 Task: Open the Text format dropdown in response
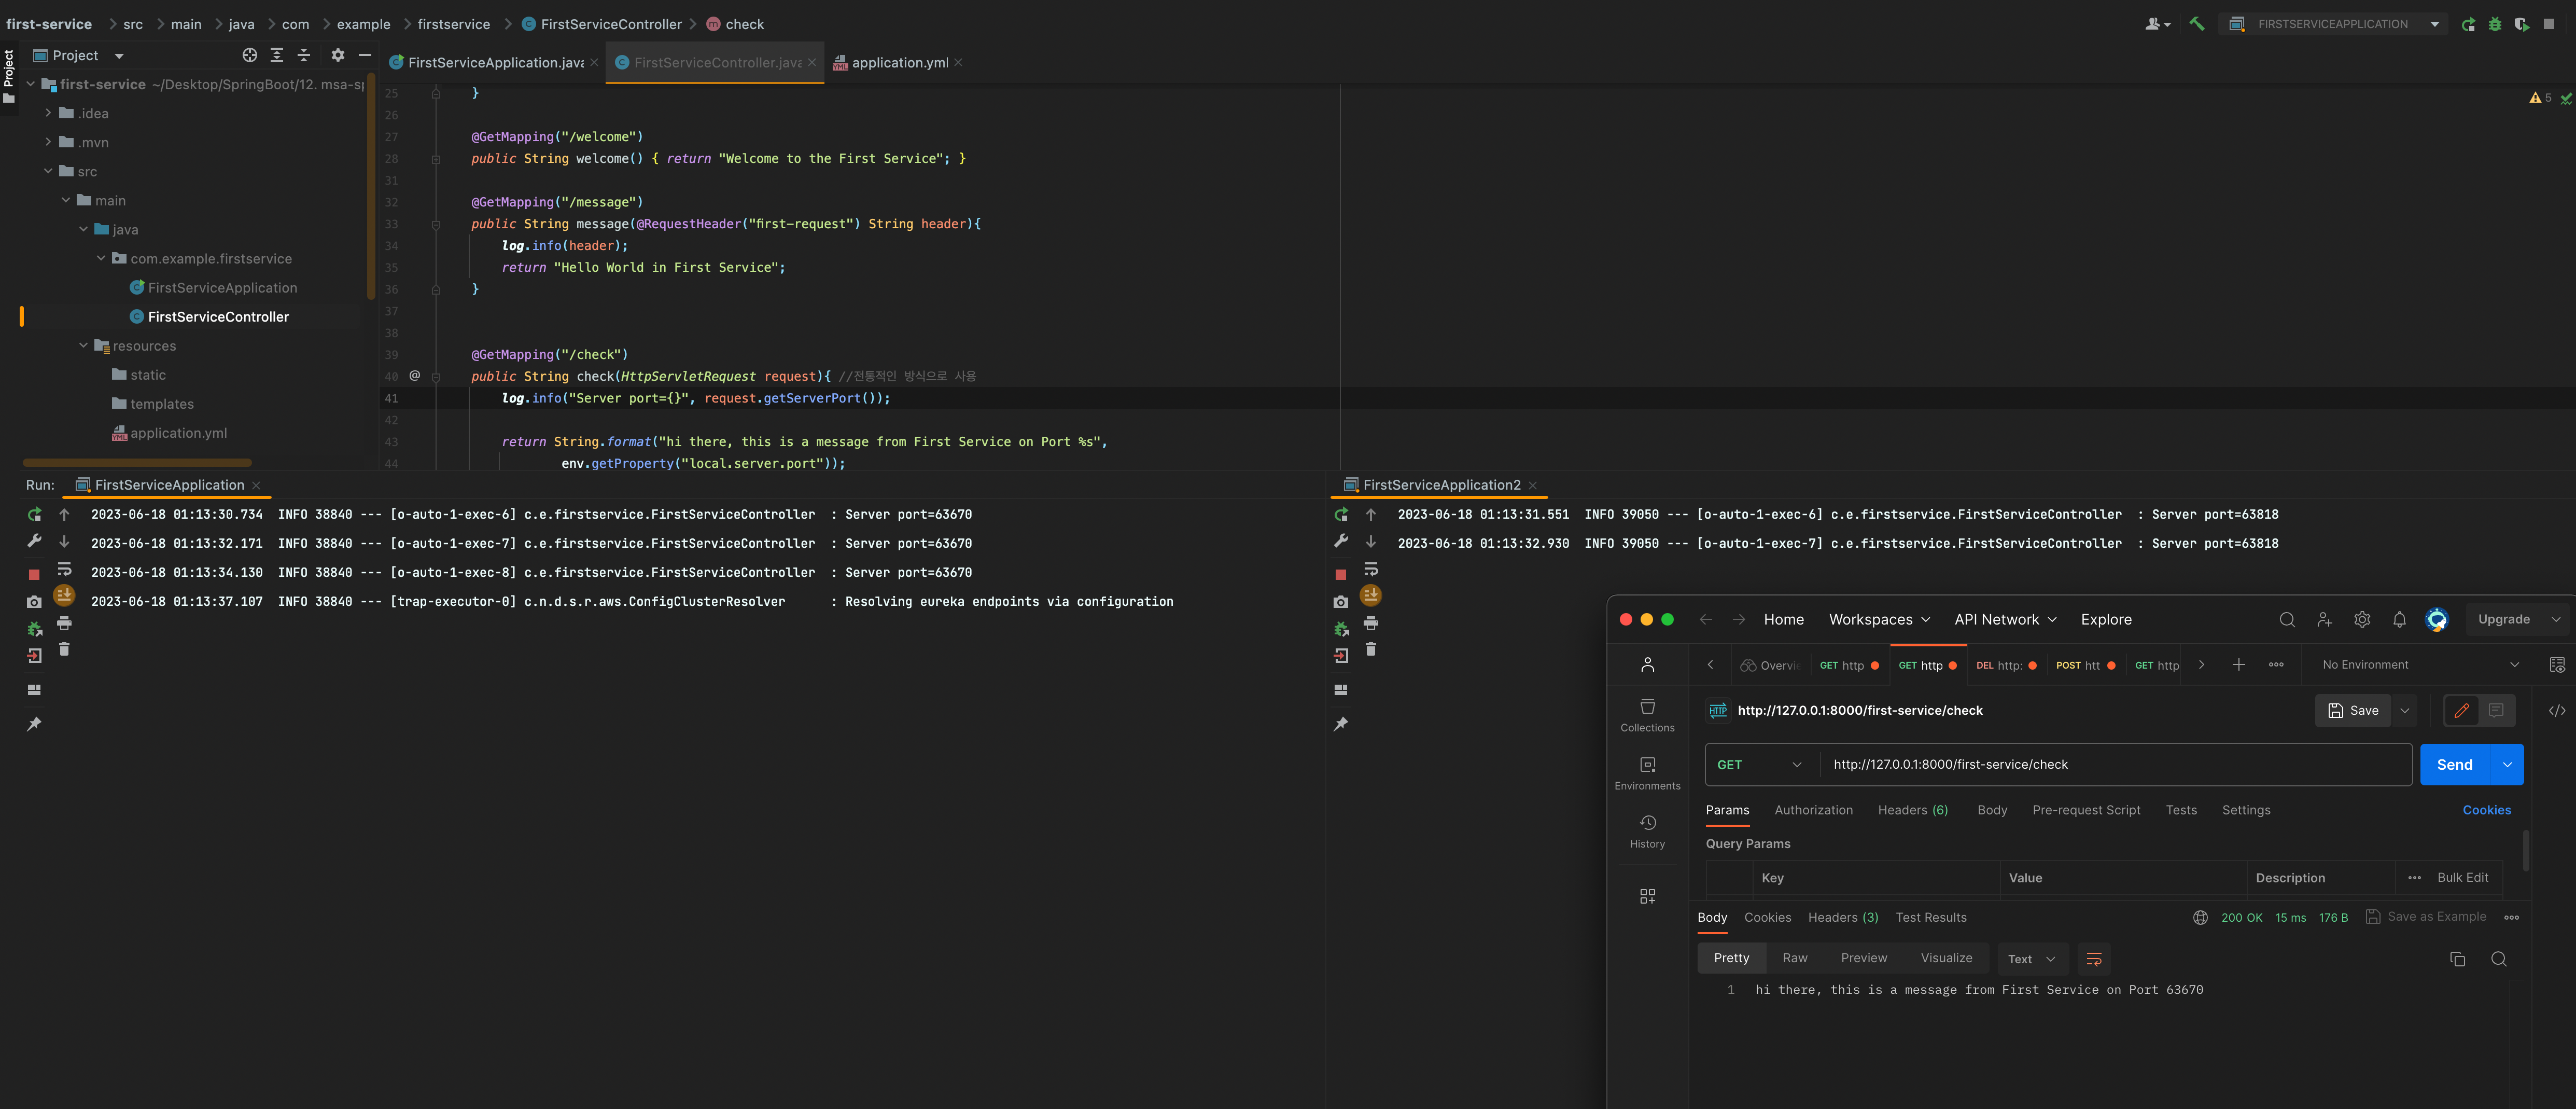[x=2031, y=958]
